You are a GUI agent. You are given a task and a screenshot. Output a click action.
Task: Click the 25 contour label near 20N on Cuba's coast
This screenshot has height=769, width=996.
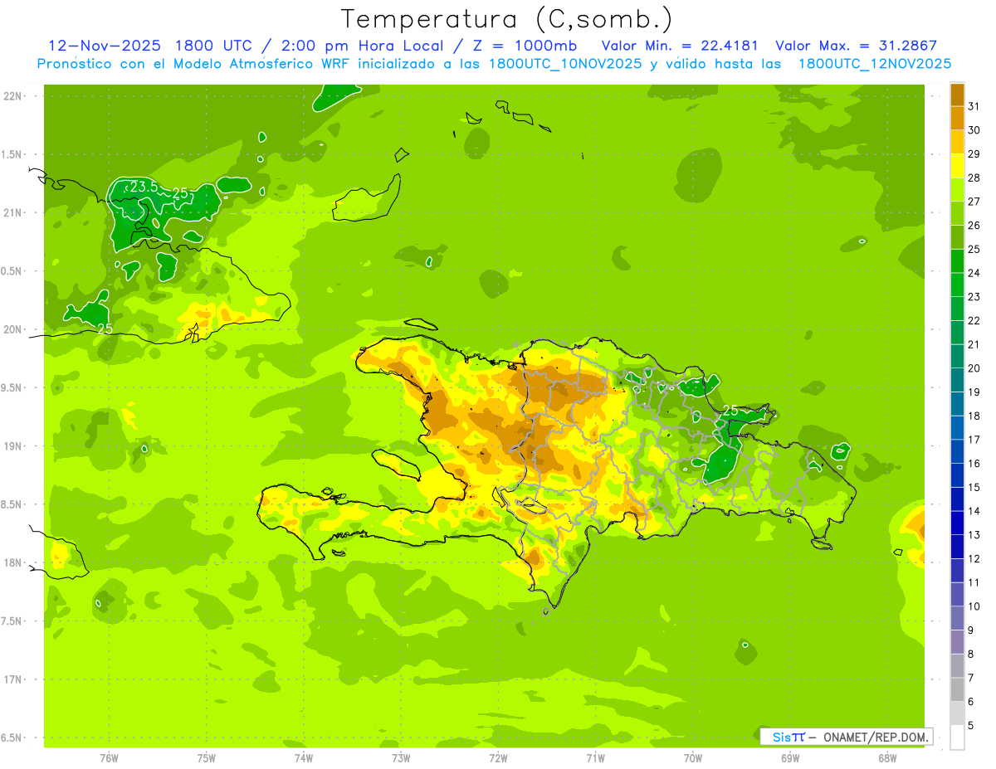click(105, 329)
